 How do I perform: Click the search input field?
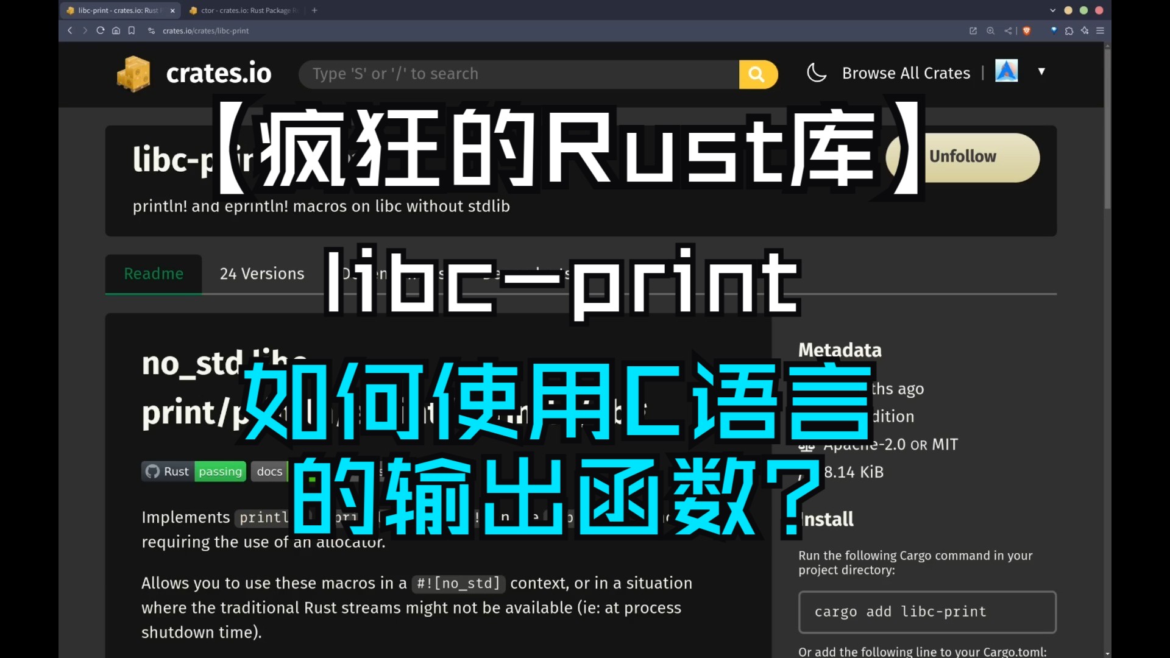[522, 73]
